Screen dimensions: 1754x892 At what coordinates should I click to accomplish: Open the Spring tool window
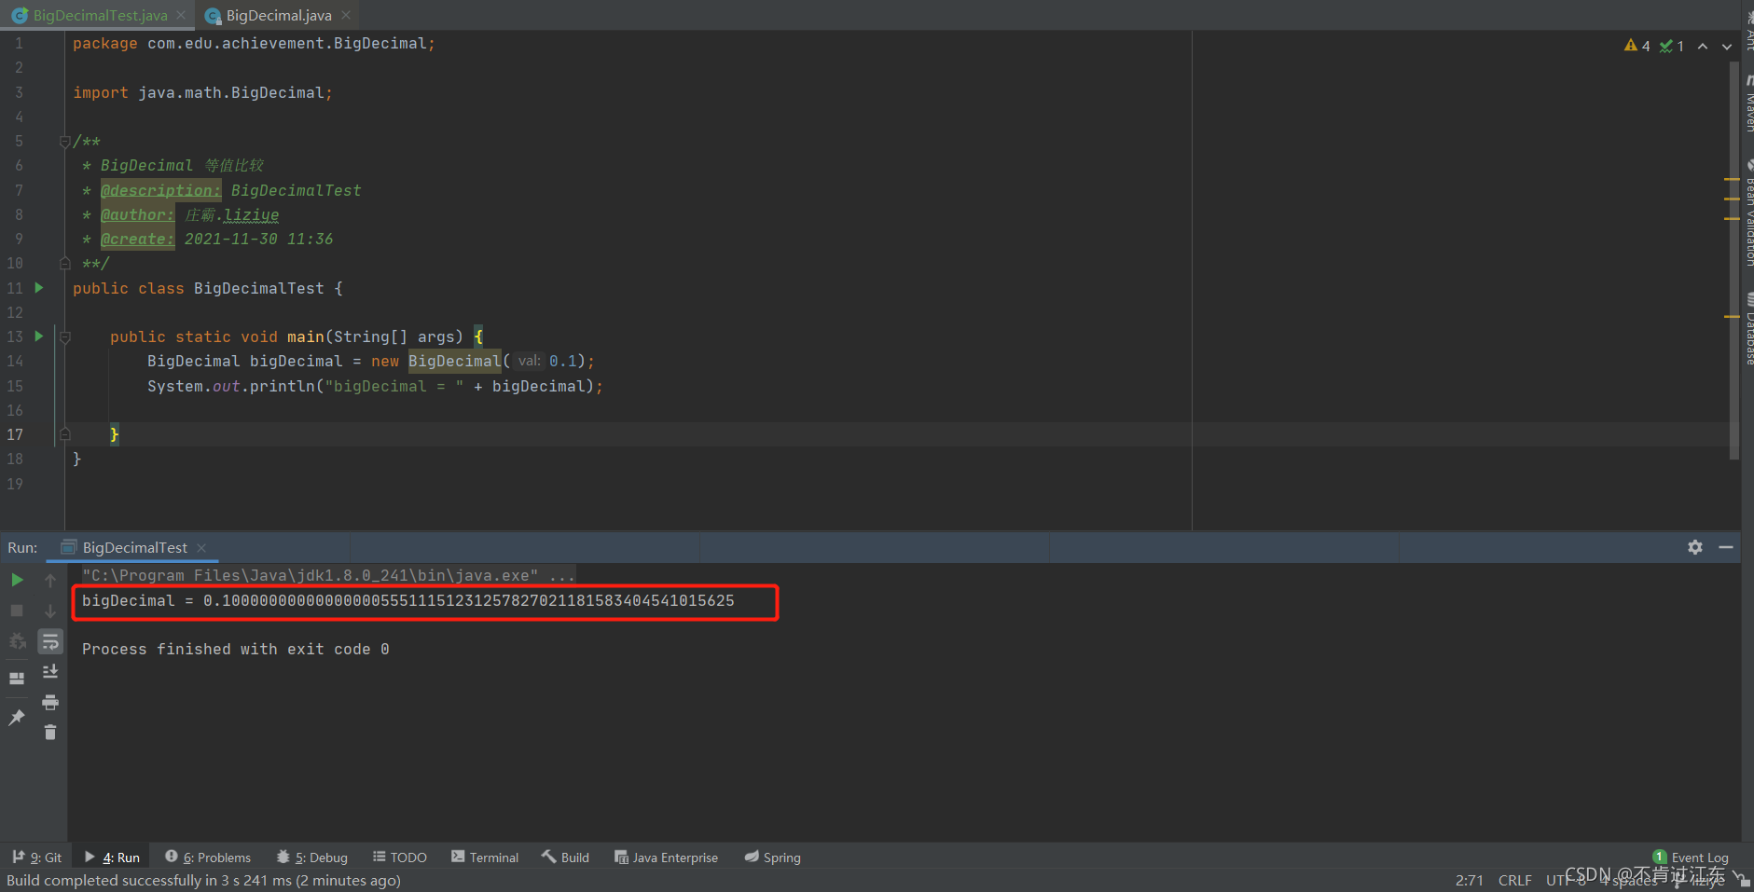click(773, 858)
